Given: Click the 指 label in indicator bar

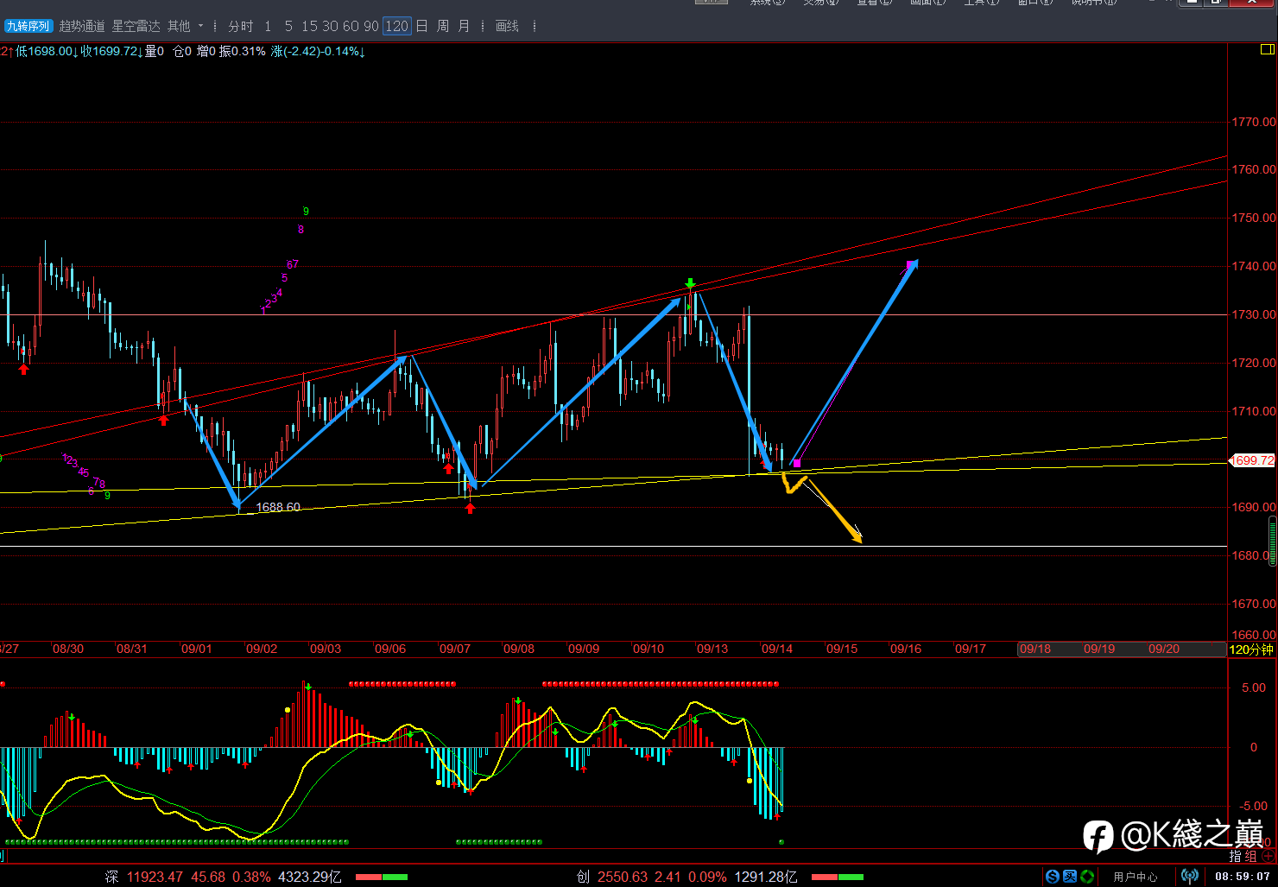Looking at the screenshot, I should coord(1236,856).
